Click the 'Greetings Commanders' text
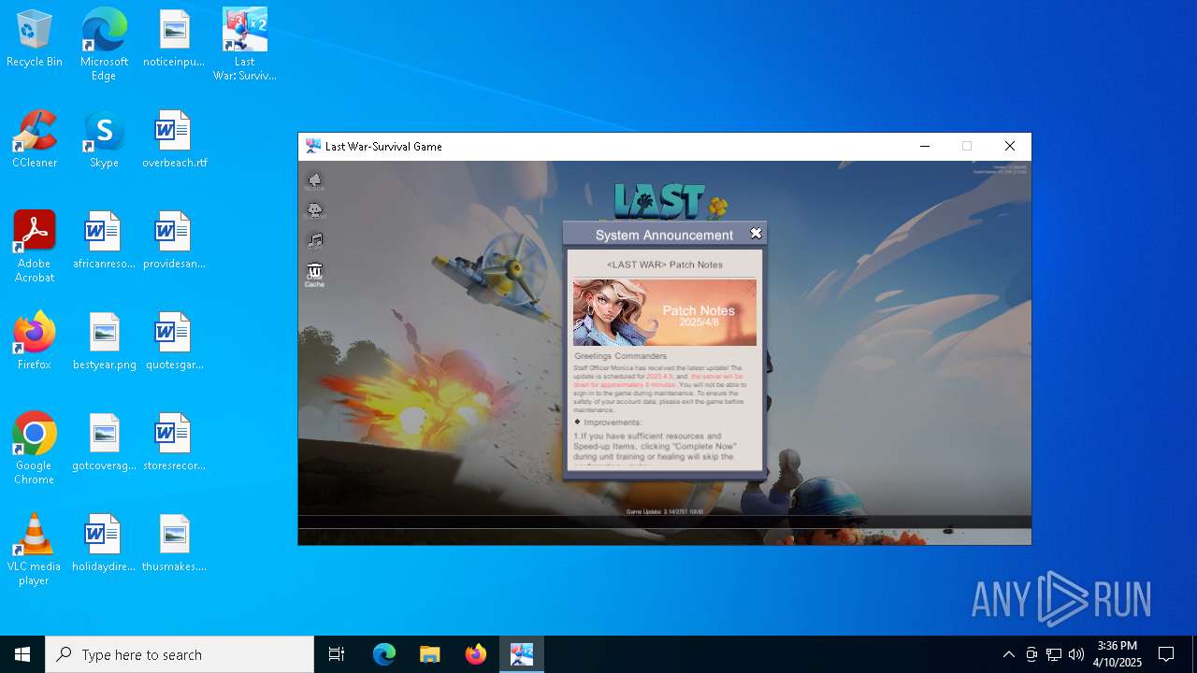The width and height of the screenshot is (1197, 673). point(621,356)
